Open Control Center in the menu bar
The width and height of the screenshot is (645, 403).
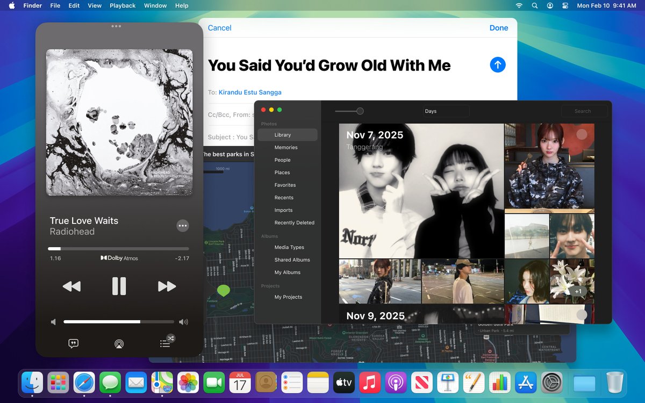click(x=565, y=5)
